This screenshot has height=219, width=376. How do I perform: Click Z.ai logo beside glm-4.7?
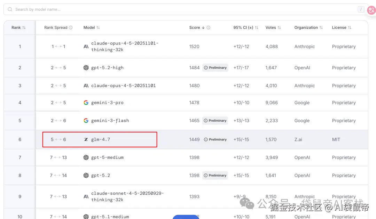pyautogui.click(x=86, y=139)
